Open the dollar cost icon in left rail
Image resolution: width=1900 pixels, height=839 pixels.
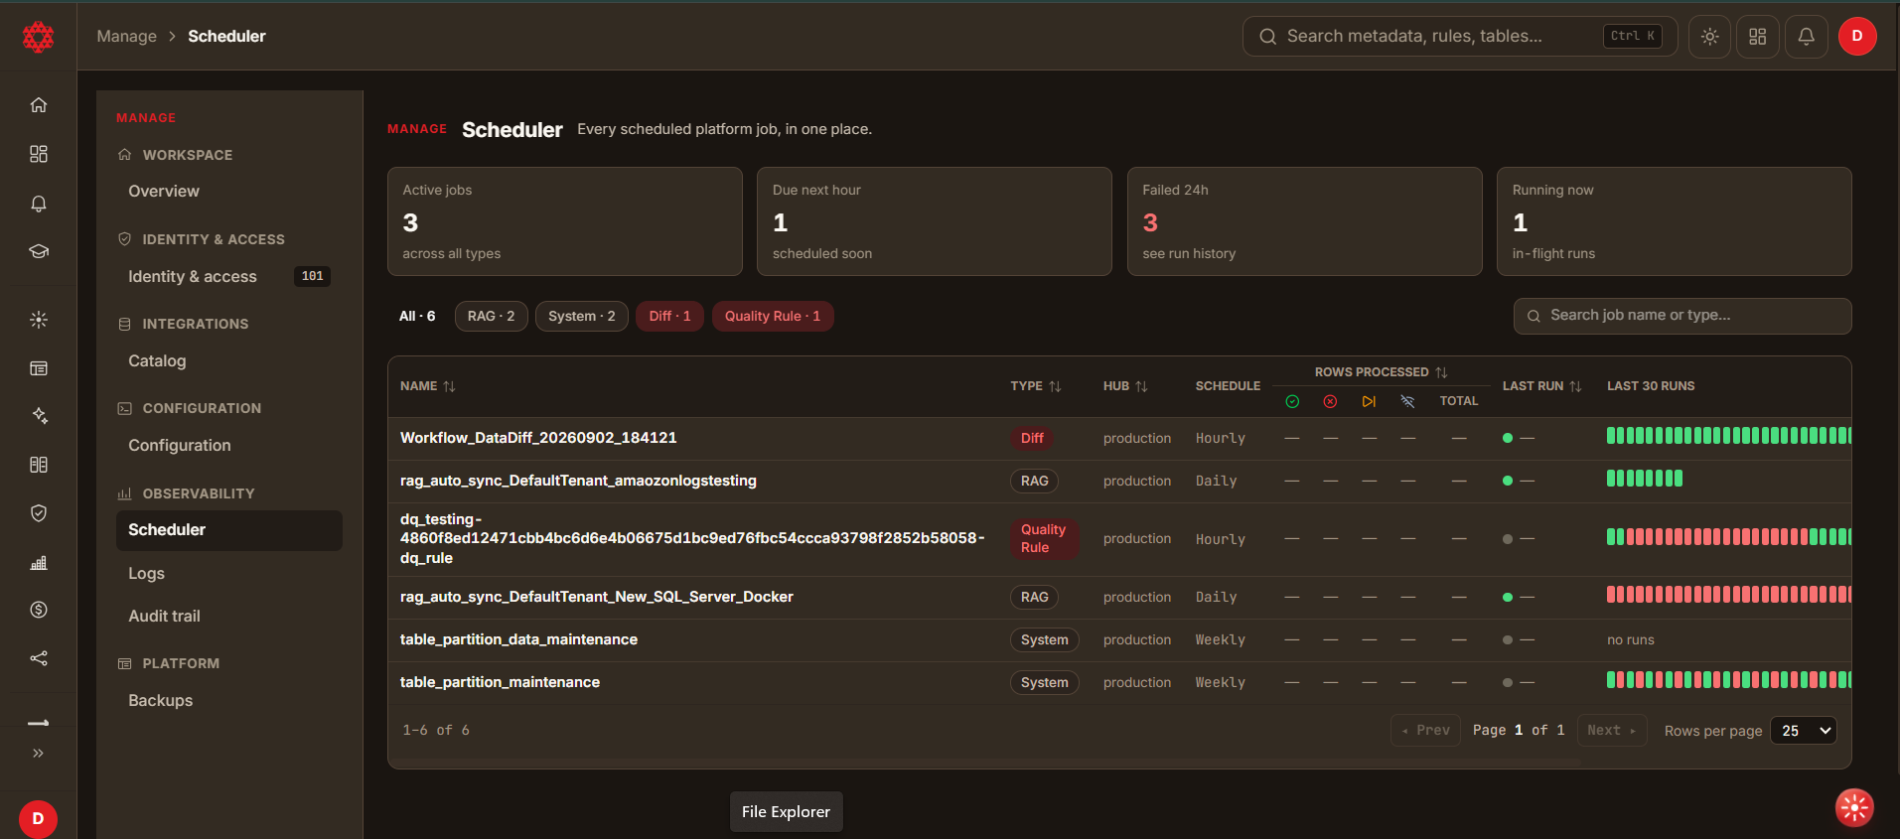[x=39, y=610]
